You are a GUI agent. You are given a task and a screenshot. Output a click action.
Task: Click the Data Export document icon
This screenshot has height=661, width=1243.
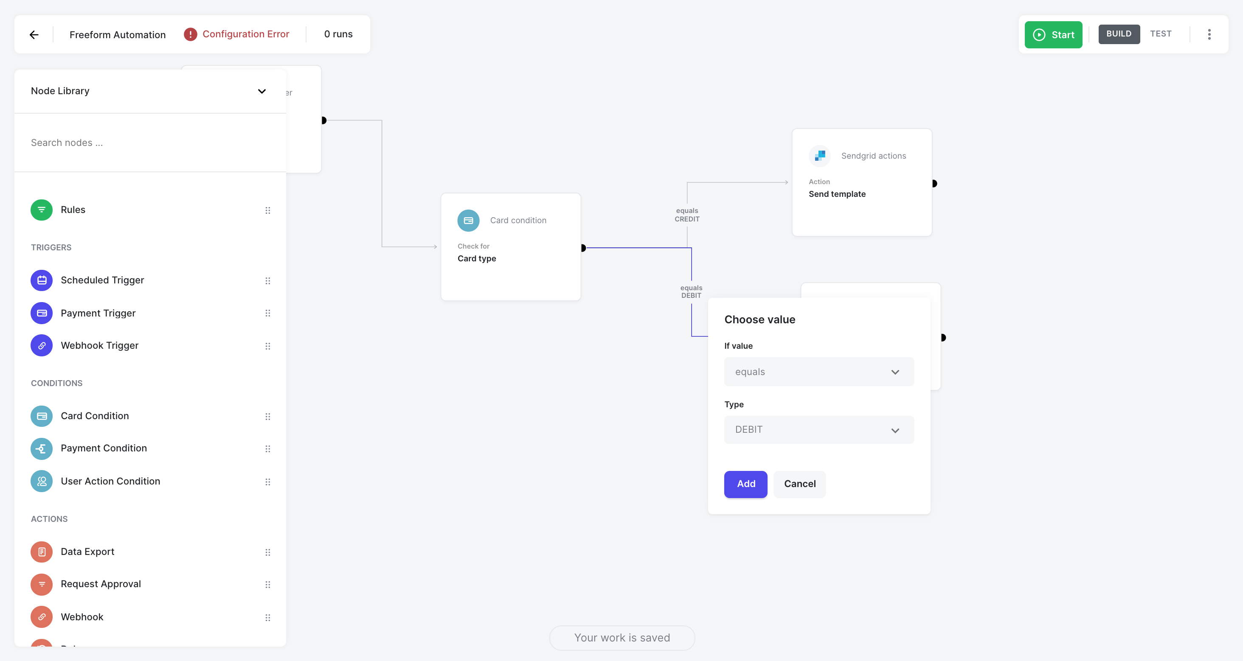(x=42, y=552)
